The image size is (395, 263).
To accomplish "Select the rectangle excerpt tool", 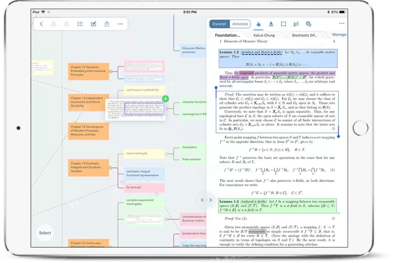I will pyautogui.click(x=283, y=24).
